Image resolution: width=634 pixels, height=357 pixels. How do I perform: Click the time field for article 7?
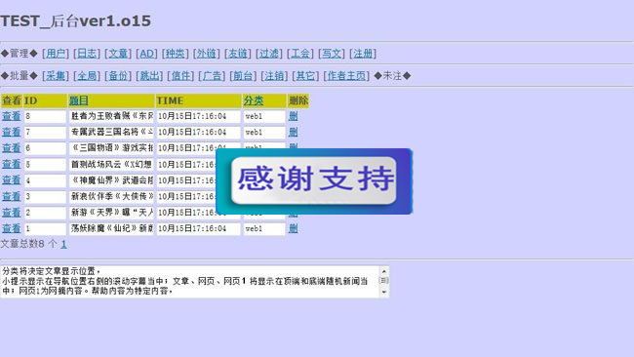coord(199,133)
